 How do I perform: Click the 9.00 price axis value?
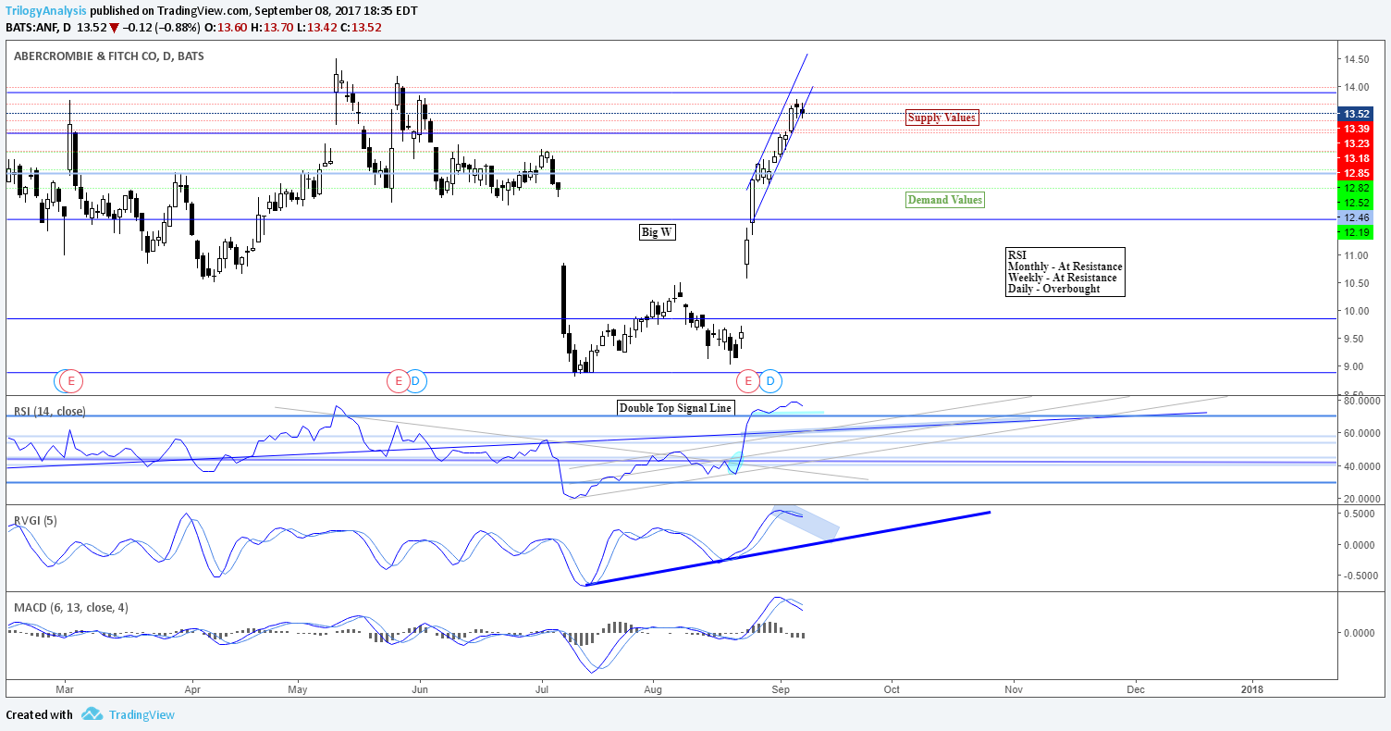[1356, 366]
